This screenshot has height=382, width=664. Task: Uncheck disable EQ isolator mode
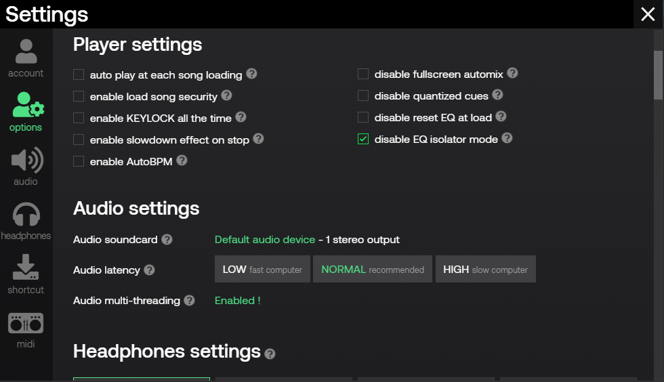[363, 140]
